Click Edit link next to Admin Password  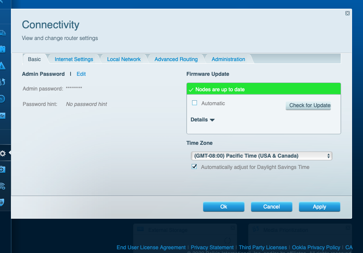point(81,74)
